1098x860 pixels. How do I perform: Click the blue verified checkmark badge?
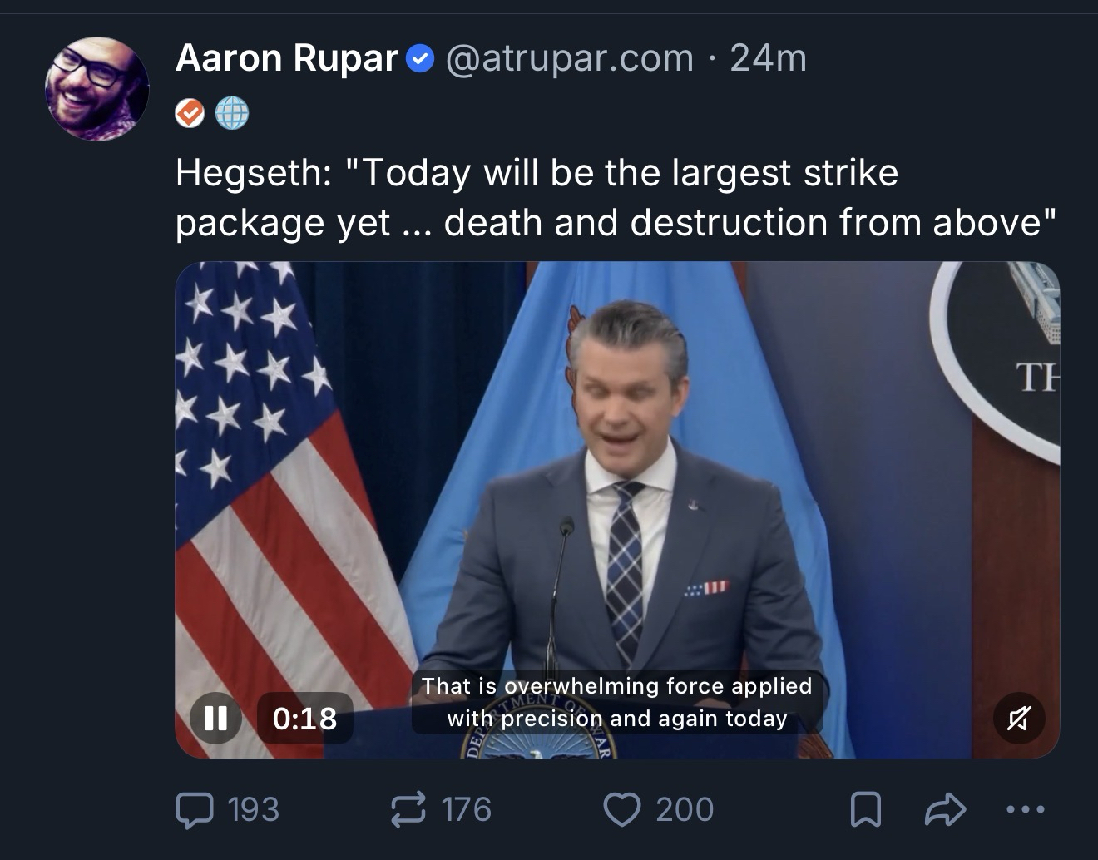point(421,59)
